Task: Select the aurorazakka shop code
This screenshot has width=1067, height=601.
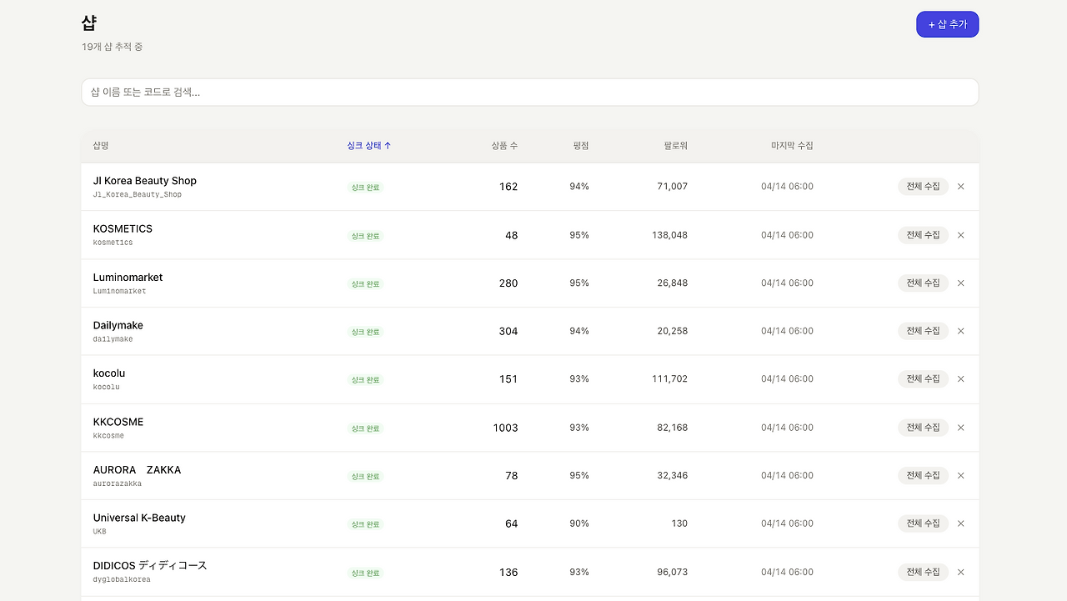Action: (x=118, y=483)
